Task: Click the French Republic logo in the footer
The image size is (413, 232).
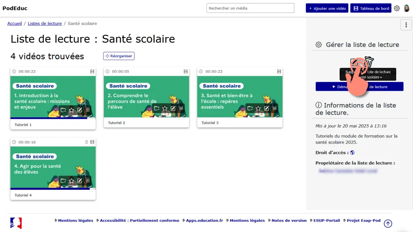Action: click(x=16, y=223)
